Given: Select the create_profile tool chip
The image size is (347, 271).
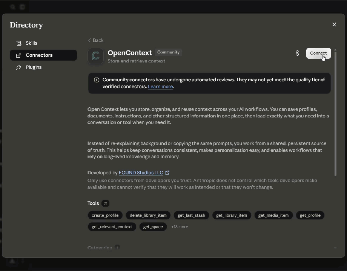Looking at the screenshot, I should pyautogui.click(x=105, y=215).
